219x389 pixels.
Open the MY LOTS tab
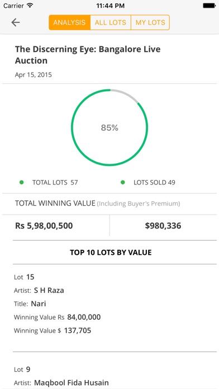(150, 22)
